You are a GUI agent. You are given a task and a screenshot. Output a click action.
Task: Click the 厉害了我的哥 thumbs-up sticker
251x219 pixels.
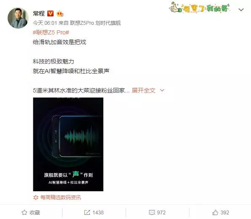[x=200, y=8]
